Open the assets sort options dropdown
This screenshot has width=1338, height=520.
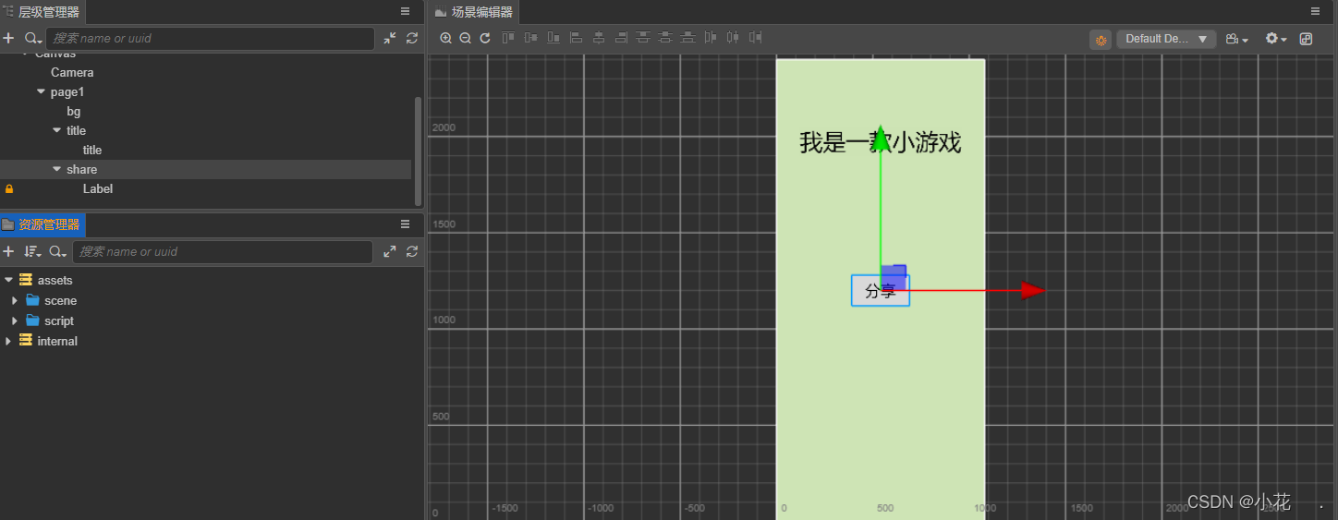point(32,251)
